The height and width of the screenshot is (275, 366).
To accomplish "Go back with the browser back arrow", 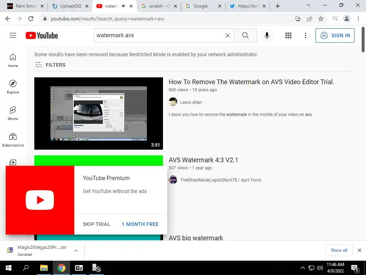I will pos(8,19).
